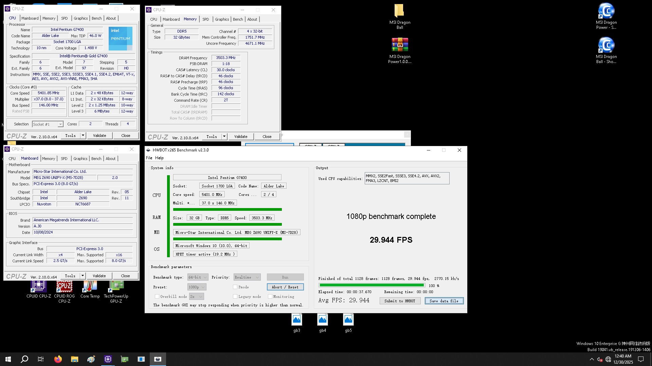
Task: Switch to CPU-Z taskbar button
Action: click(x=108, y=359)
